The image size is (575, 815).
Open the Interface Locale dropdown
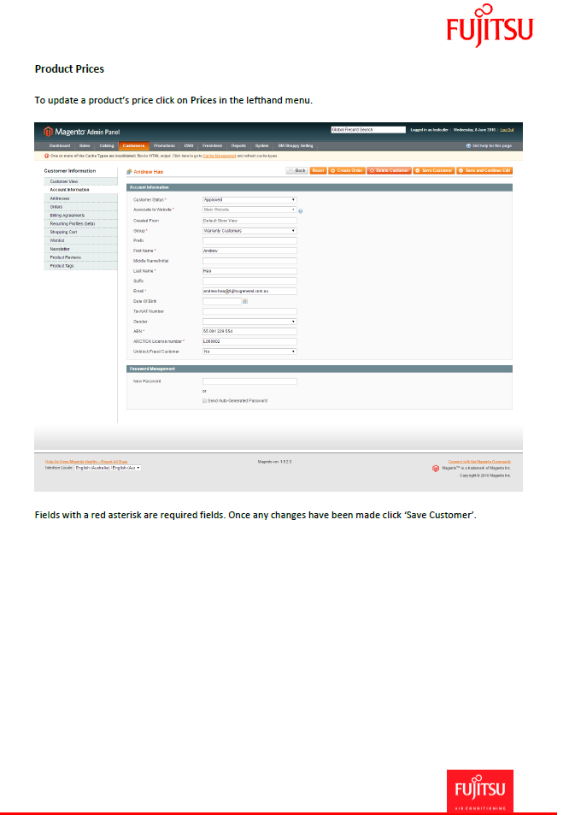(108, 468)
